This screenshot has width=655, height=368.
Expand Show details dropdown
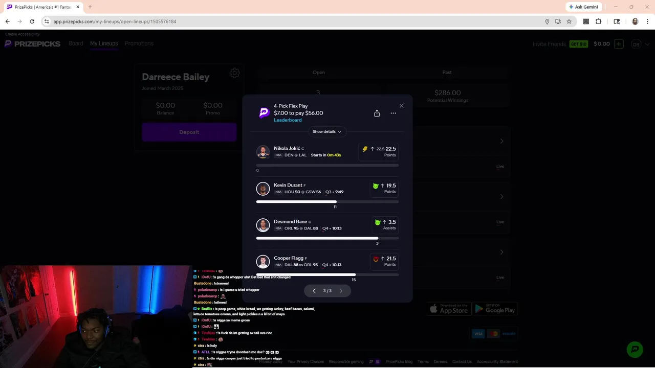pyautogui.click(x=327, y=131)
